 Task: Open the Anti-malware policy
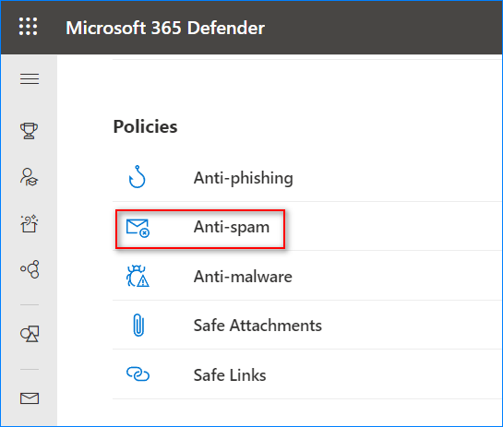point(243,277)
